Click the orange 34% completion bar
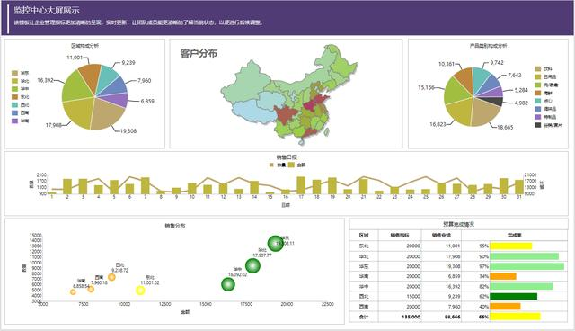The height and width of the screenshot is (331, 575). click(x=503, y=276)
